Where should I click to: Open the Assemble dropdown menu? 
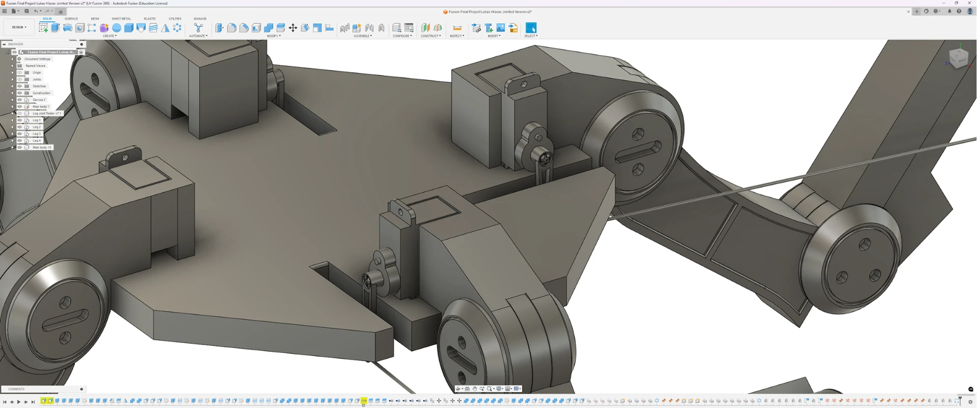point(363,36)
